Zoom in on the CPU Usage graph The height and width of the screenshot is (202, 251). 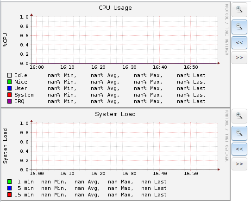pyautogui.click(x=239, y=10)
